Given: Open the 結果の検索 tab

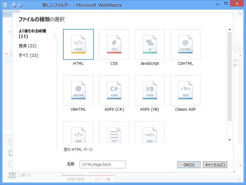Looking at the screenshot, I should click(76, 179).
